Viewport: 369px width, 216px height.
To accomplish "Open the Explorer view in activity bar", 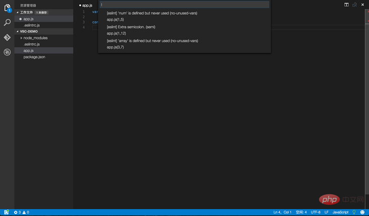I will [x=7, y=8].
